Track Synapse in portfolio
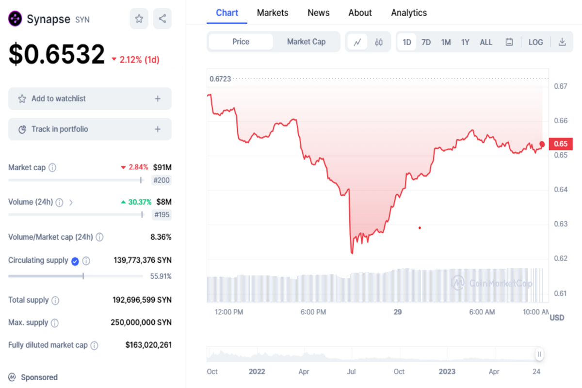This screenshot has height=388, width=582. click(90, 129)
